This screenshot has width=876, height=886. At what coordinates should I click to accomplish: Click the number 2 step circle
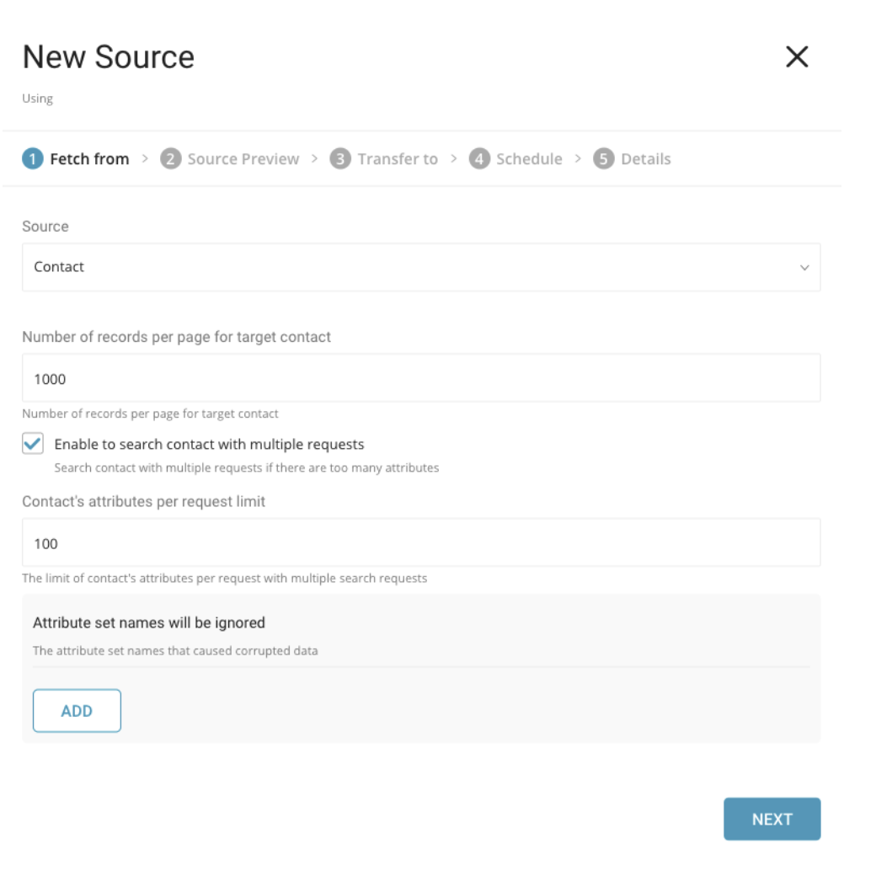click(x=171, y=159)
